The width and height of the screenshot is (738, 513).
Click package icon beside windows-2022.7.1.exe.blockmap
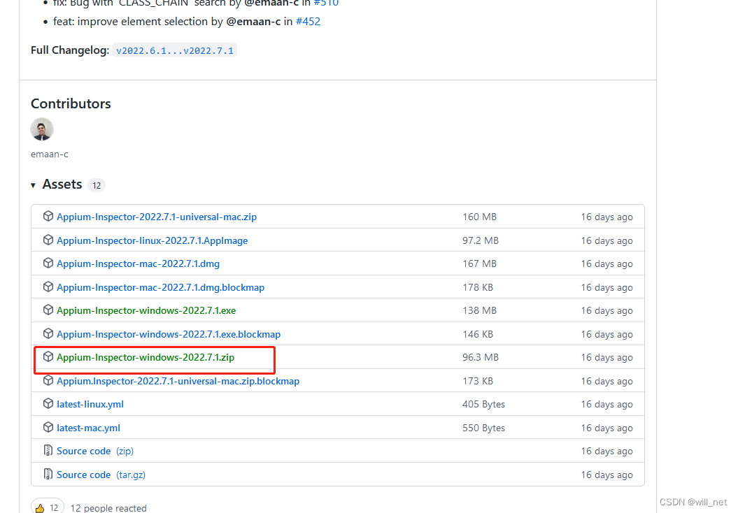pyautogui.click(x=48, y=333)
